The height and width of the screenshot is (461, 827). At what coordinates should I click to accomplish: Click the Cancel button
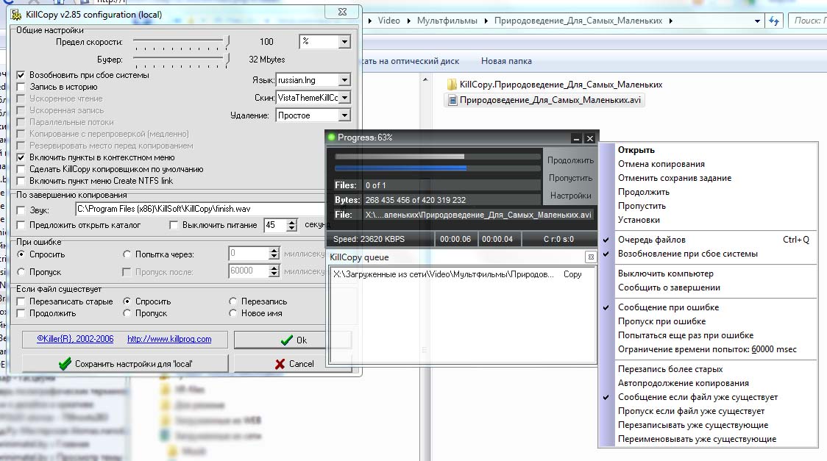click(293, 363)
